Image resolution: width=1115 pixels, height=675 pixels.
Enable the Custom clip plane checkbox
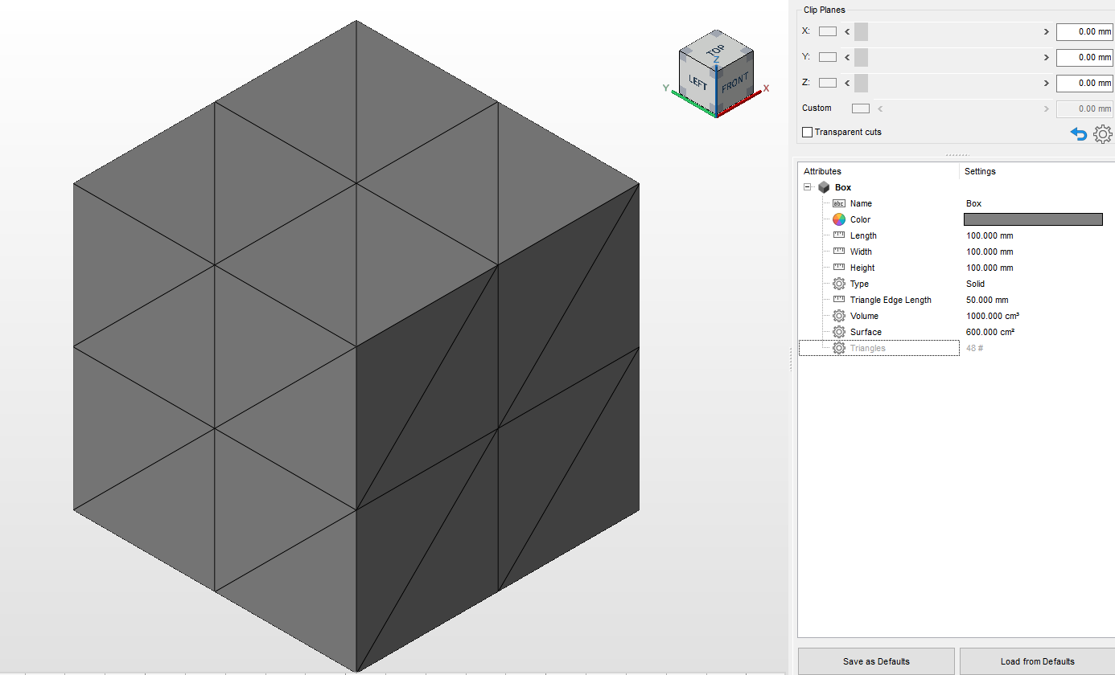coord(859,108)
